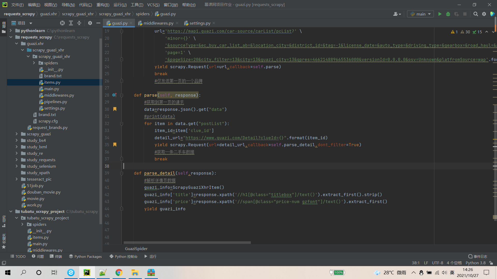The height and width of the screenshot is (279, 497).
Task: Switch to the middlewares.py editor tab
Action: [x=158, y=23]
